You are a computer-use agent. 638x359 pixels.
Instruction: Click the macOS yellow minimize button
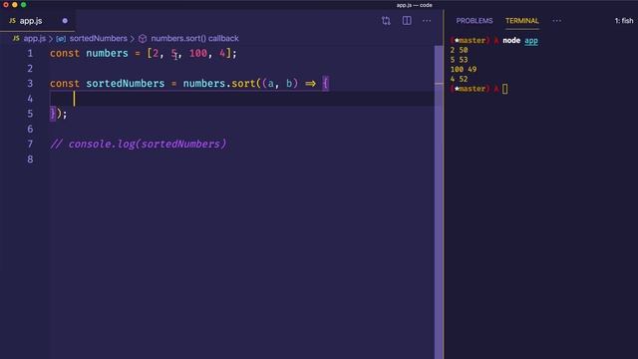tap(15, 4)
